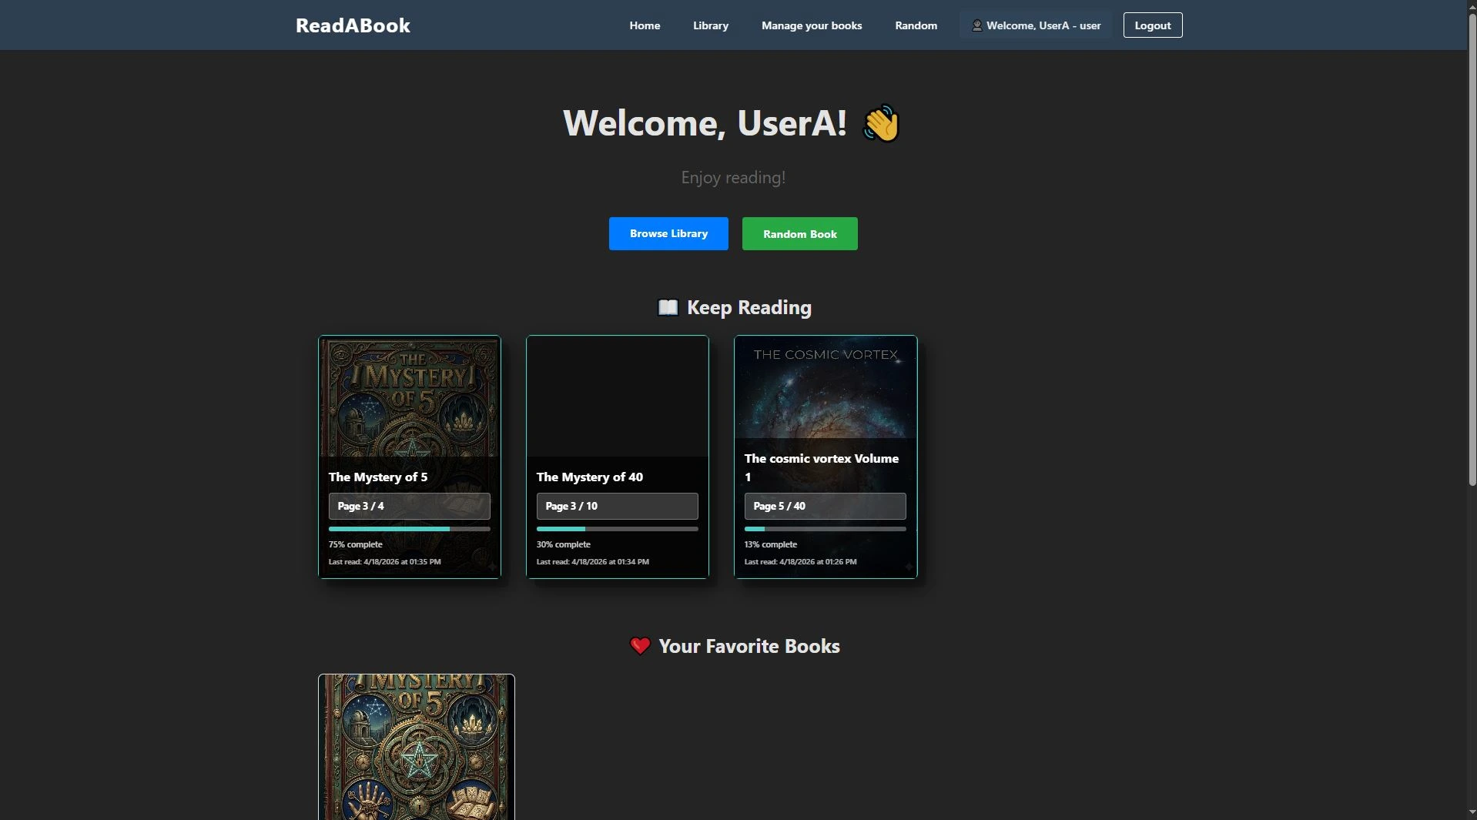Open The Cosmic Vortex Volume 1 cover
1477x820 pixels.
coord(825,389)
